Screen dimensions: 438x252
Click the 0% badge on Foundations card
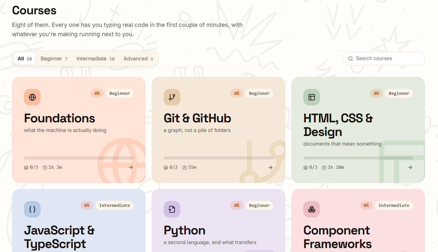point(97,94)
